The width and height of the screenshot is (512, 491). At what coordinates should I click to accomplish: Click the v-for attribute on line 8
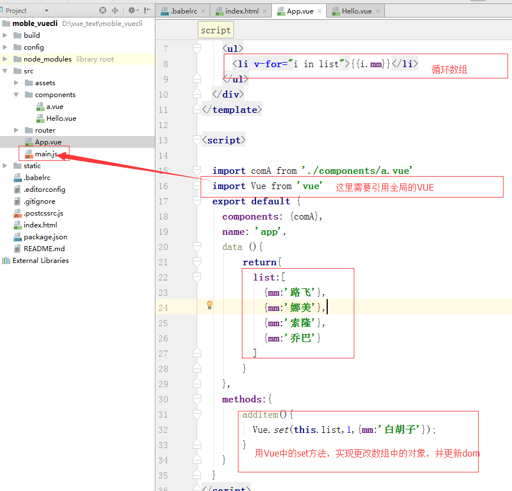click(x=268, y=64)
